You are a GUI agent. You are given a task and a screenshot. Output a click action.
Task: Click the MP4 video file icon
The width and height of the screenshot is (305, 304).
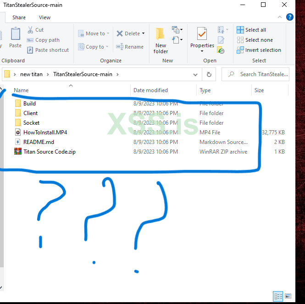(18, 132)
